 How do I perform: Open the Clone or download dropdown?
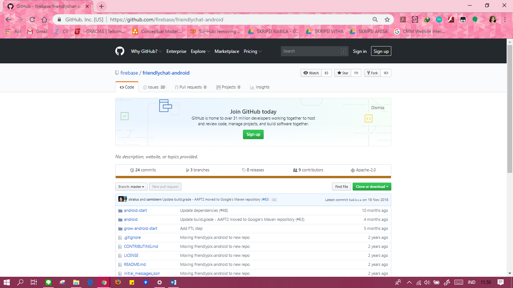pyautogui.click(x=372, y=187)
